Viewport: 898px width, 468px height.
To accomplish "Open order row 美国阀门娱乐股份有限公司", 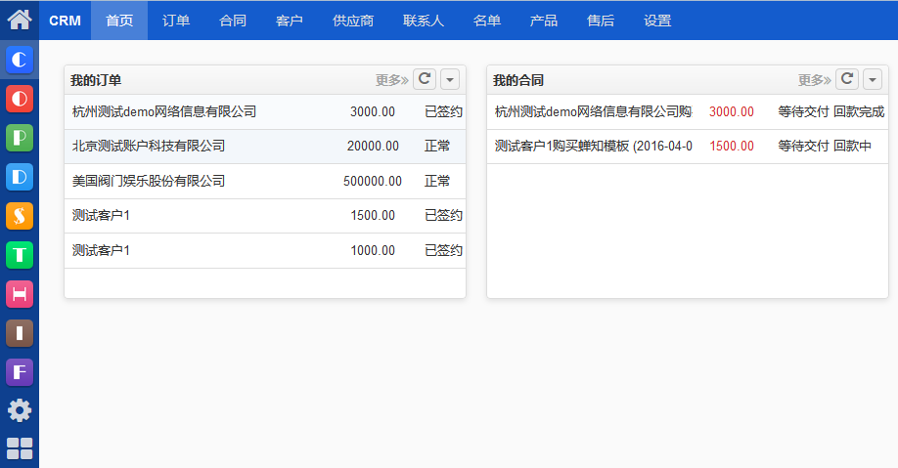I will [149, 181].
